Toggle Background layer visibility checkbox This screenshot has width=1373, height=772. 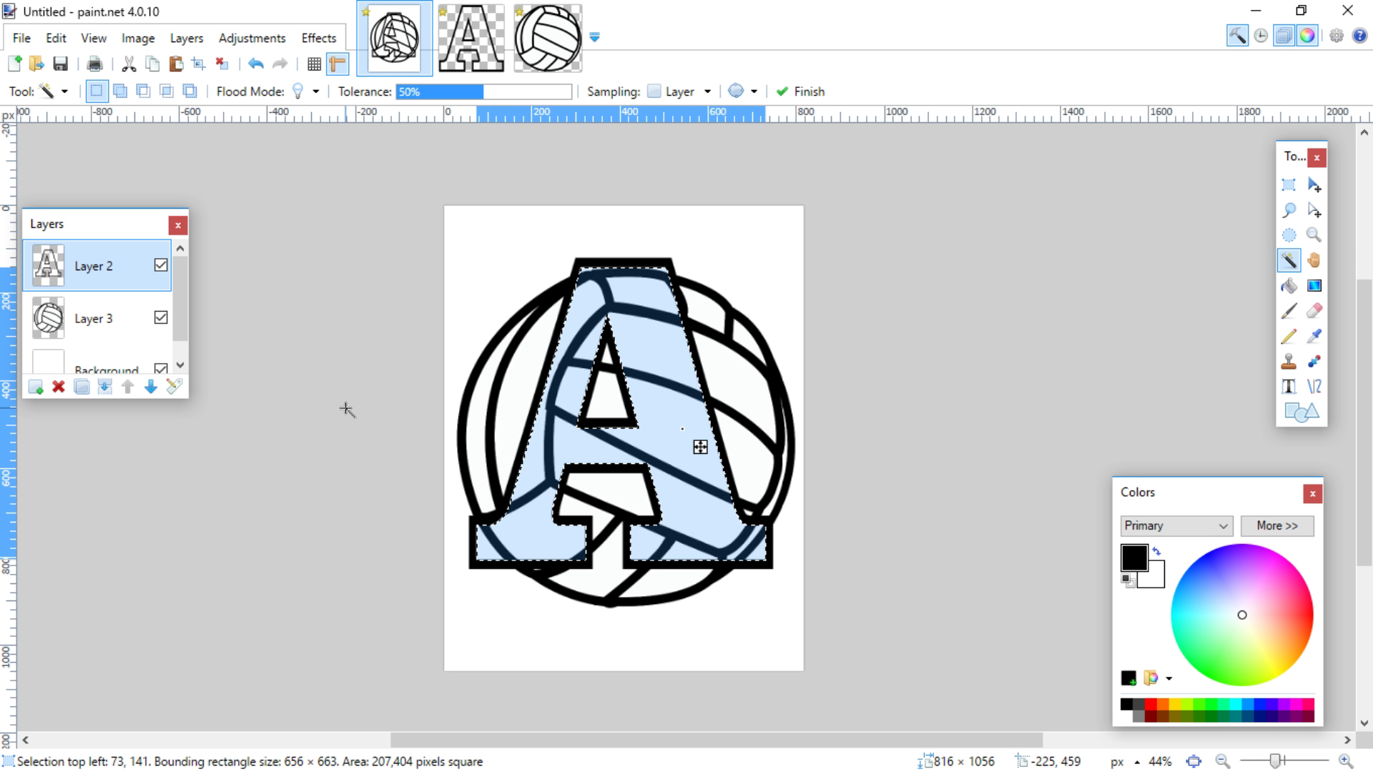pos(161,369)
